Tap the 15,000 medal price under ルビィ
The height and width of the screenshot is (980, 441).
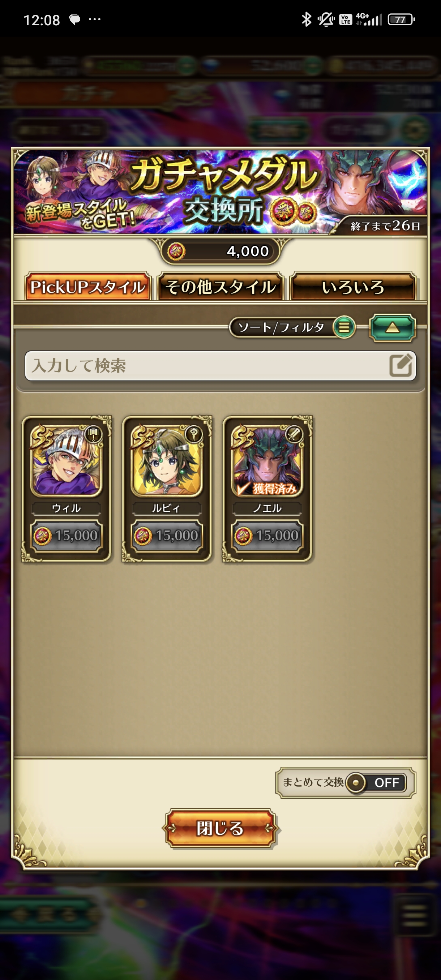tap(167, 536)
